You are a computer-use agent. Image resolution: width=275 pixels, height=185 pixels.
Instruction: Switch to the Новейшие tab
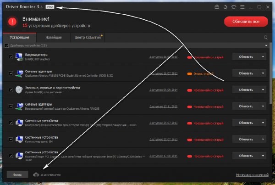pyautogui.click(x=54, y=38)
